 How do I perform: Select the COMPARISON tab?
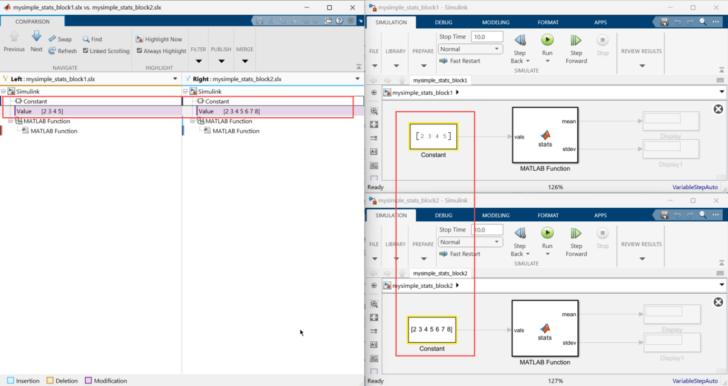click(x=33, y=22)
